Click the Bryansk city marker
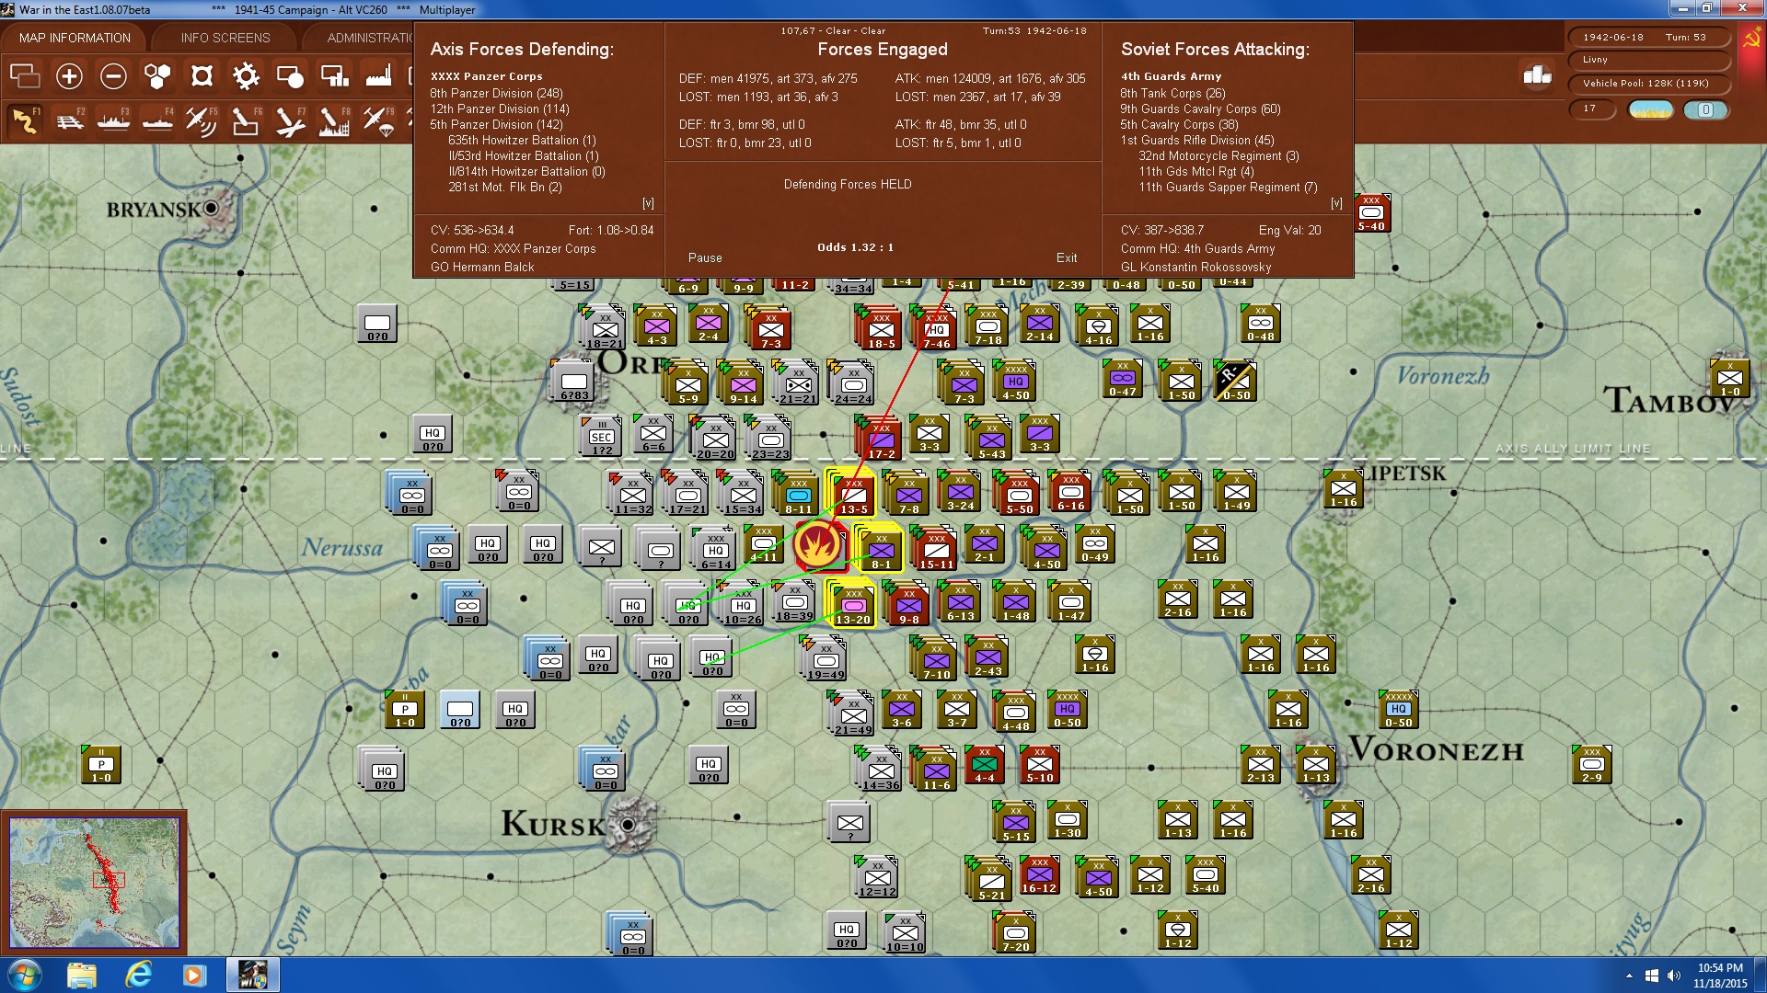This screenshot has height=993, width=1767. [212, 209]
